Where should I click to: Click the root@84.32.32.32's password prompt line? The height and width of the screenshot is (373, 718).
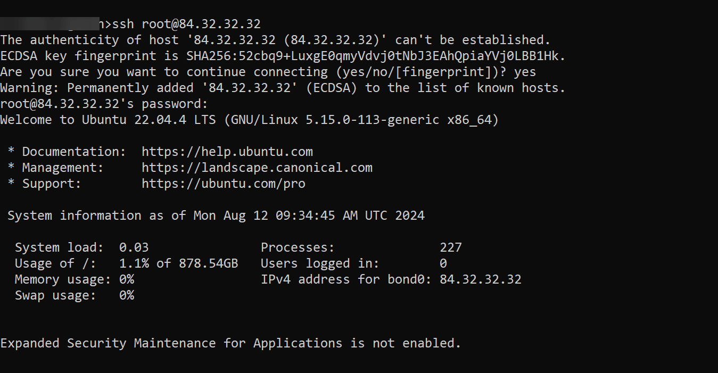(104, 104)
